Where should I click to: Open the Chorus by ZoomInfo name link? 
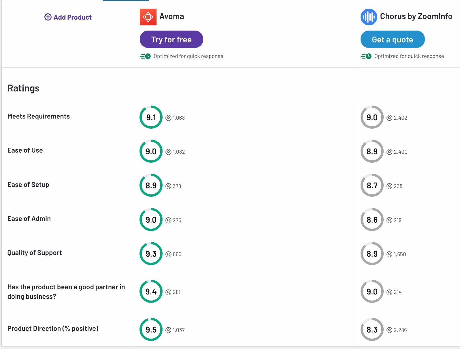416,16
